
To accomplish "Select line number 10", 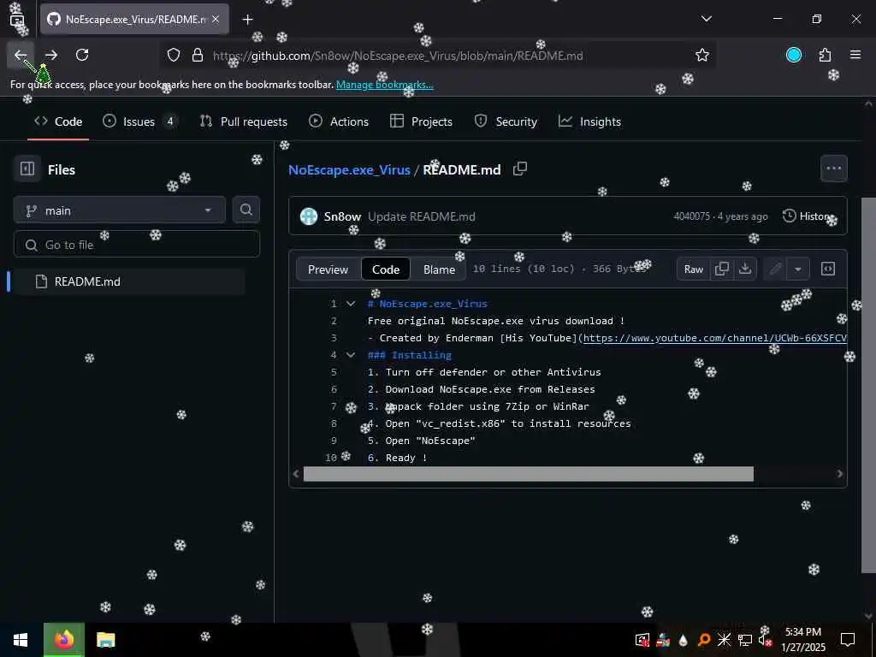I will (x=331, y=458).
